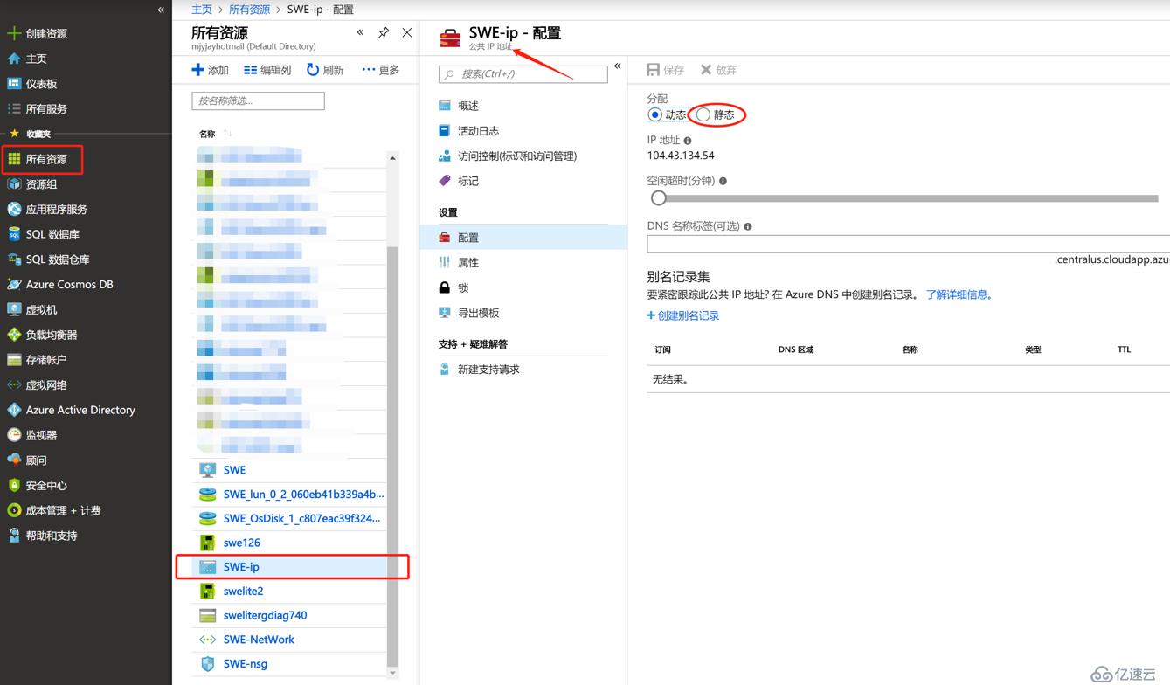
Task: Open Locks (锁) menu item
Action: pyautogui.click(x=463, y=287)
